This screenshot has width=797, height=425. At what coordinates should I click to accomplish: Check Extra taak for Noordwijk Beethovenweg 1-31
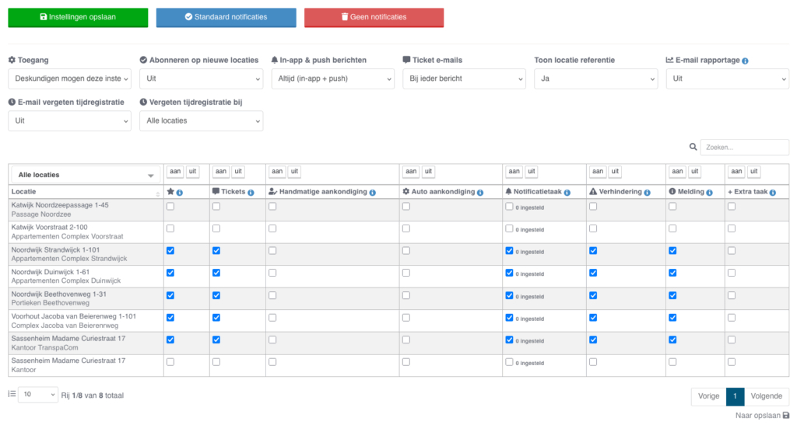[731, 295]
